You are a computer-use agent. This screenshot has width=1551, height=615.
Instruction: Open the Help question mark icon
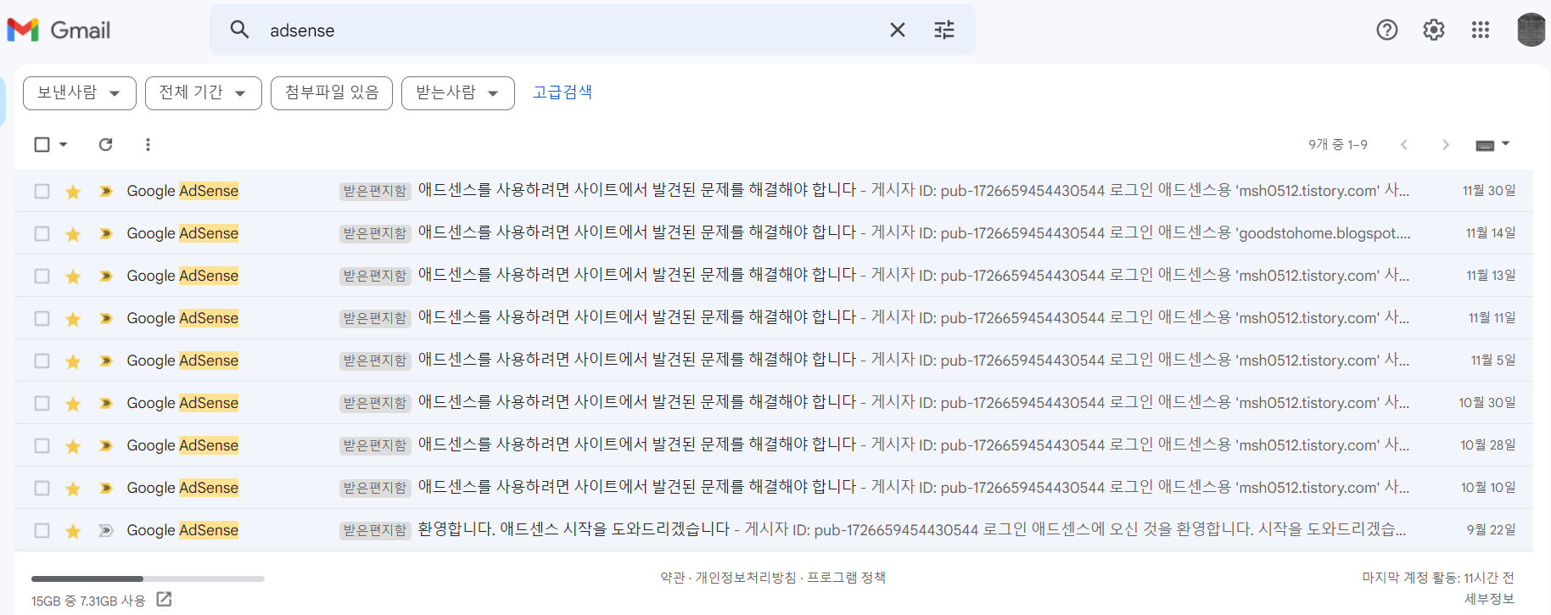[x=1387, y=30]
